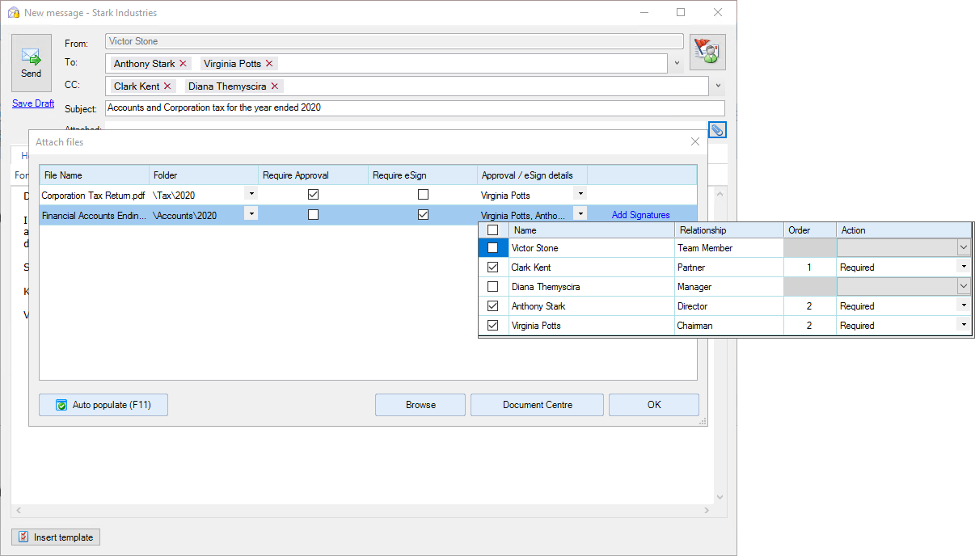This screenshot has height=556, width=975.
Task: Click the Approval / eSign details column header
Action: tap(533, 175)
